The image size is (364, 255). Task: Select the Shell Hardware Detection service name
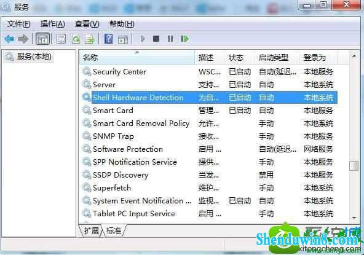[x=138, y=98]
